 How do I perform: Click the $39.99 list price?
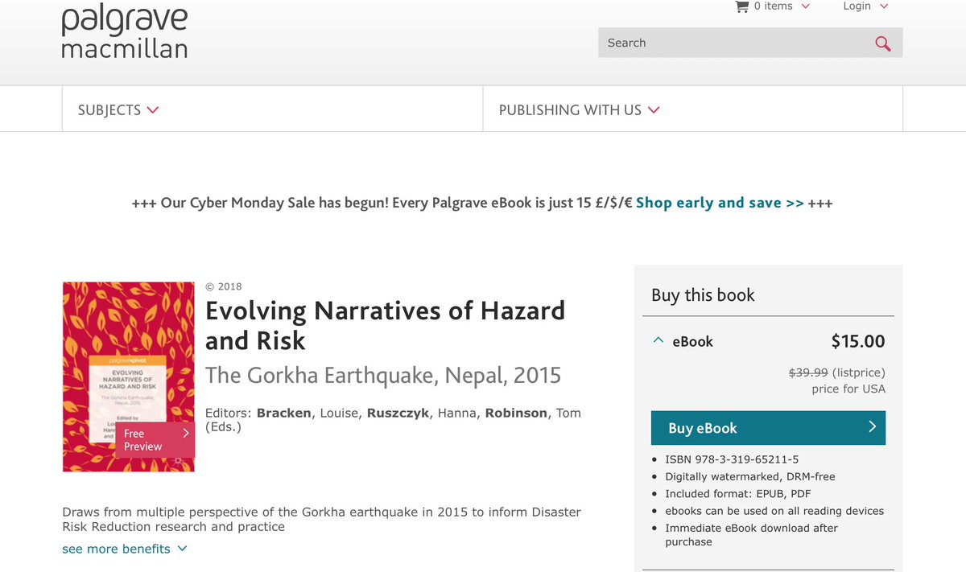(807, 372)
